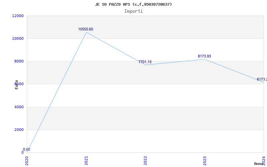This screenshot has width=267, height=167.
Task: Click the 2022 x-axis label
Action: point(145,160)
